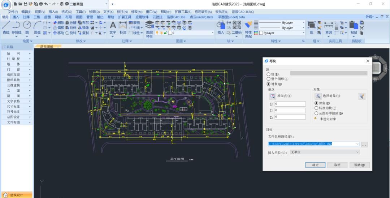
Task: Choose the 从图形中删除 radio option
Action: [317, 113]
